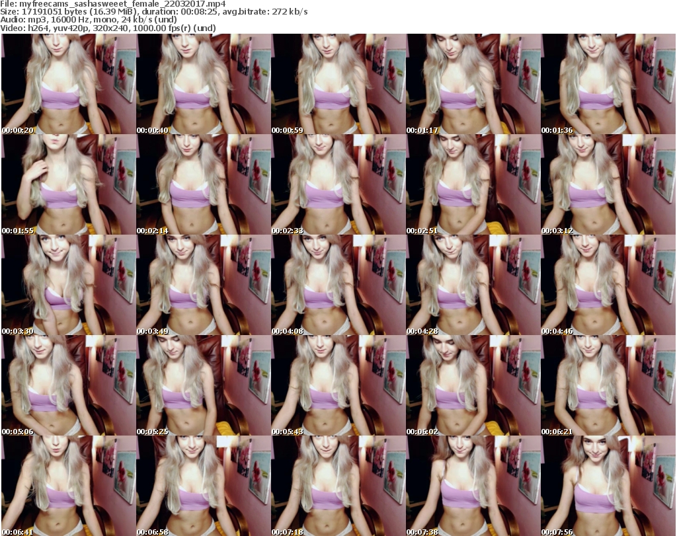Click the 00:02:51 preview frame

(x=473, y=184)
